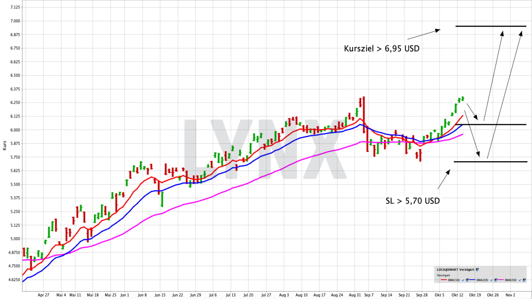Image resolution: width=532 pixels, height=299 pixels.
Task: Click the globe icon after EMA(10)
Action: click(467, 280)
